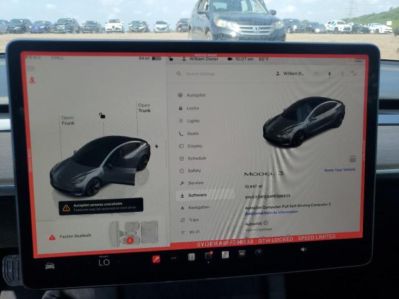Tap the release notes icon beside the car image
Screen dimensions: 399x299
click(352, 159)
